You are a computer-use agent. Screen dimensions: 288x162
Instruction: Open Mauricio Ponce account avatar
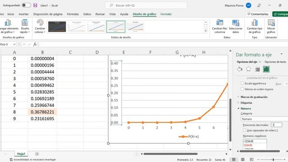(x=248, y=5)
